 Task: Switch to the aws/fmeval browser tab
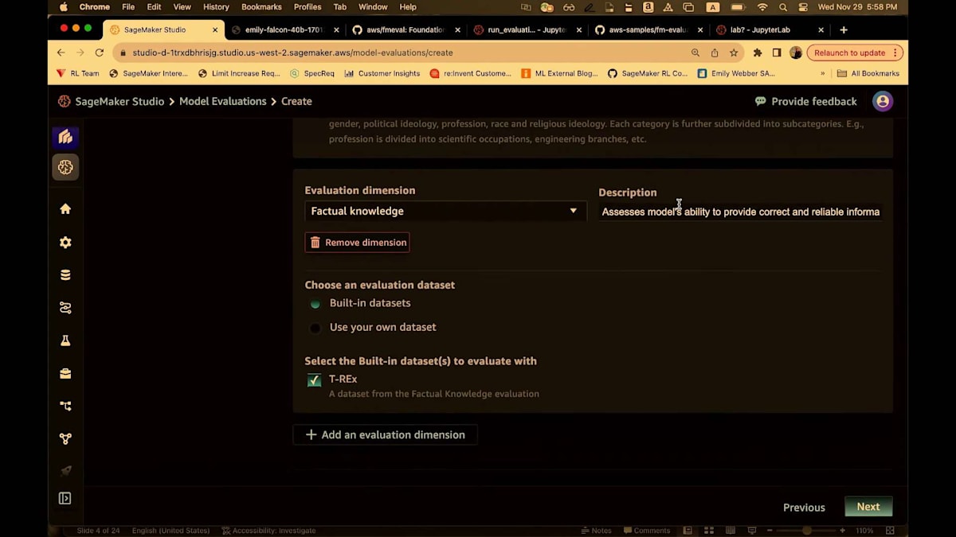[405, 30]
